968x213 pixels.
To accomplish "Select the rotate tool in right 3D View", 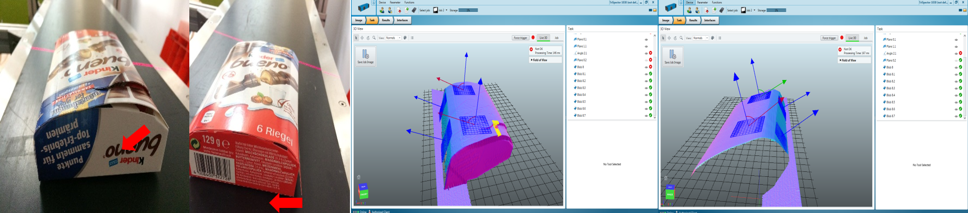I will [675, 38].
